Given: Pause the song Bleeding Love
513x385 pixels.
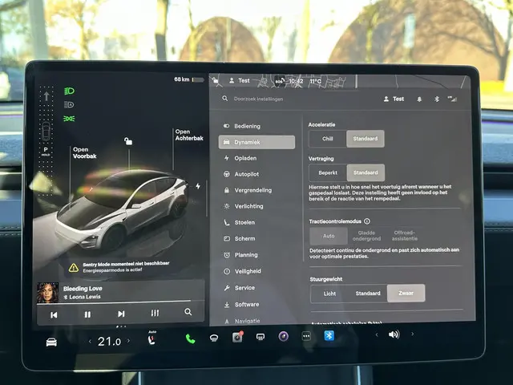Looking at the screenshot, I should coord(87,314).
